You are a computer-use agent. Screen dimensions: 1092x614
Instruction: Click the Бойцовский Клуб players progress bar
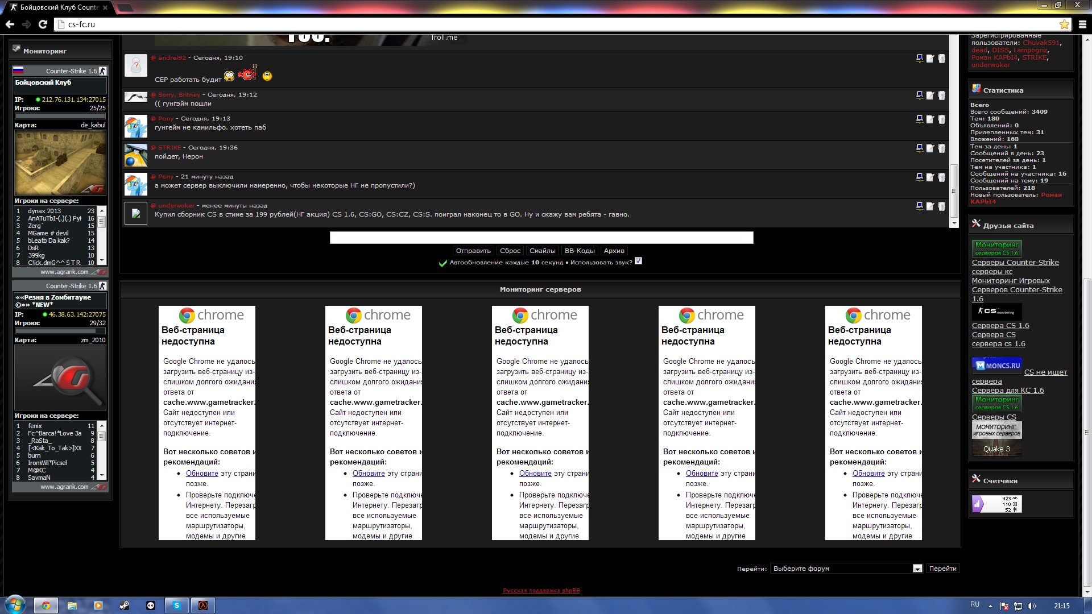pos(60,117)
